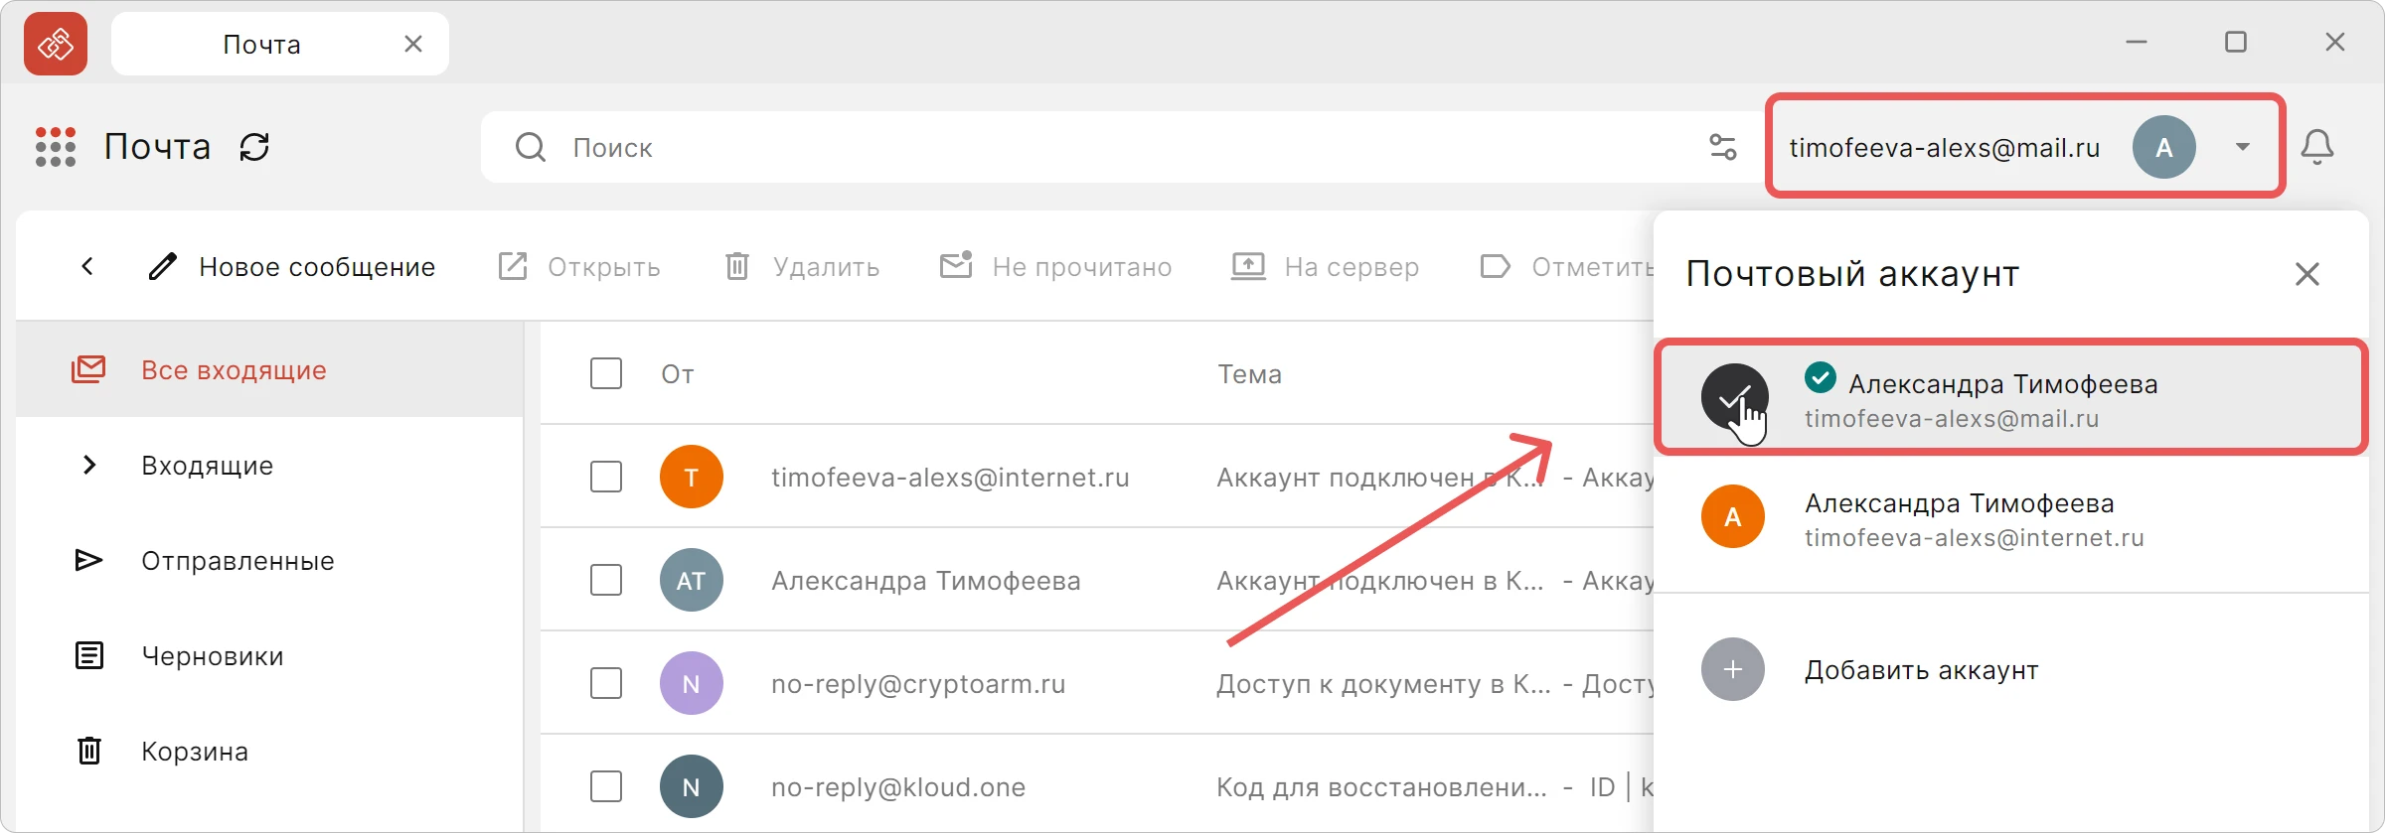Focus the Поиск search field

coord(1123,147)
